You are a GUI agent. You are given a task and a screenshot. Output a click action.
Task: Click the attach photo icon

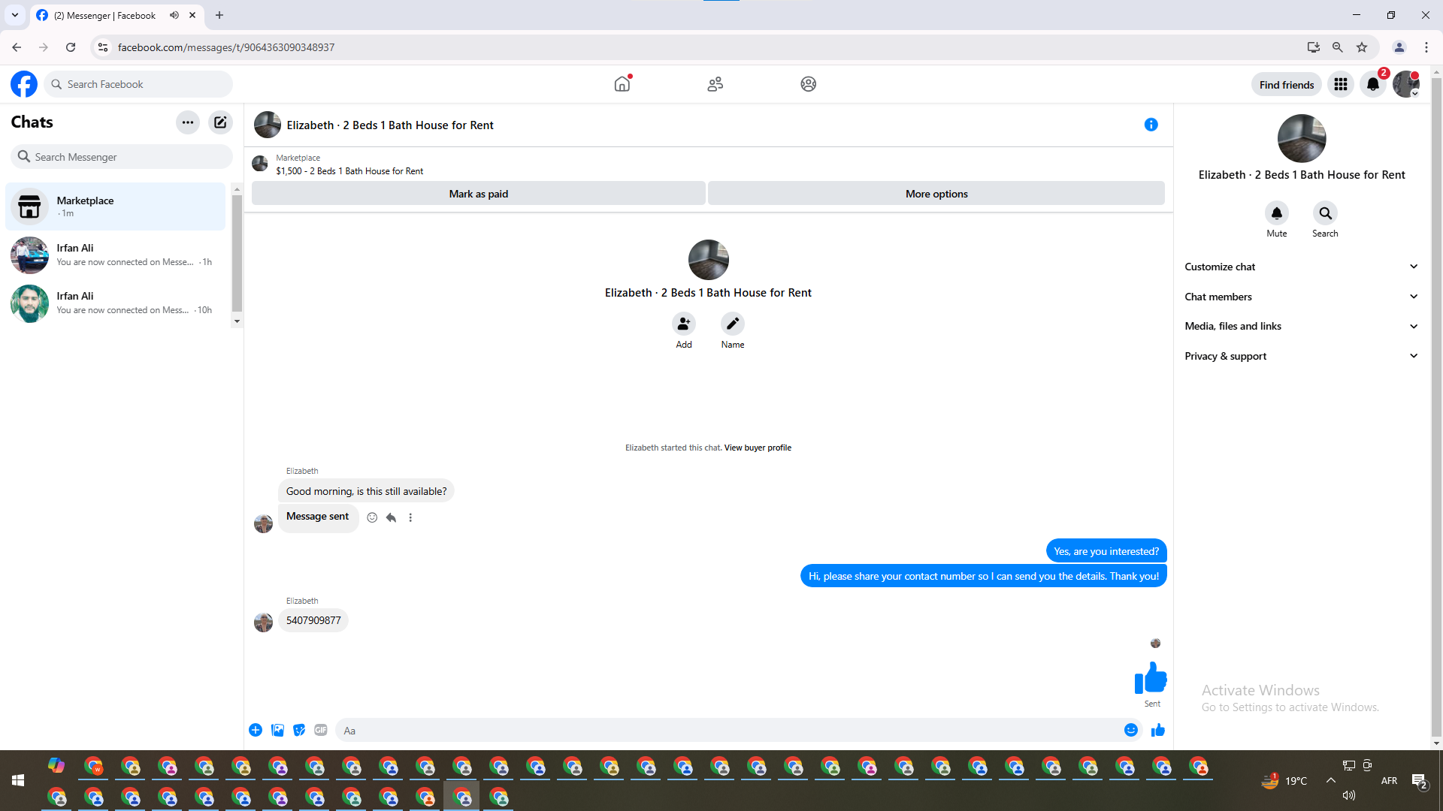[x=277, y=730]
